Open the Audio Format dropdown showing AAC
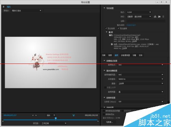The height and width of the screenshot is (127, 171). 141,65
